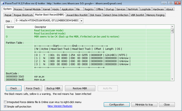This screenshot has width=182, height=111.
Task: Select partition 1 Unknow row
Action: point(88,58)
